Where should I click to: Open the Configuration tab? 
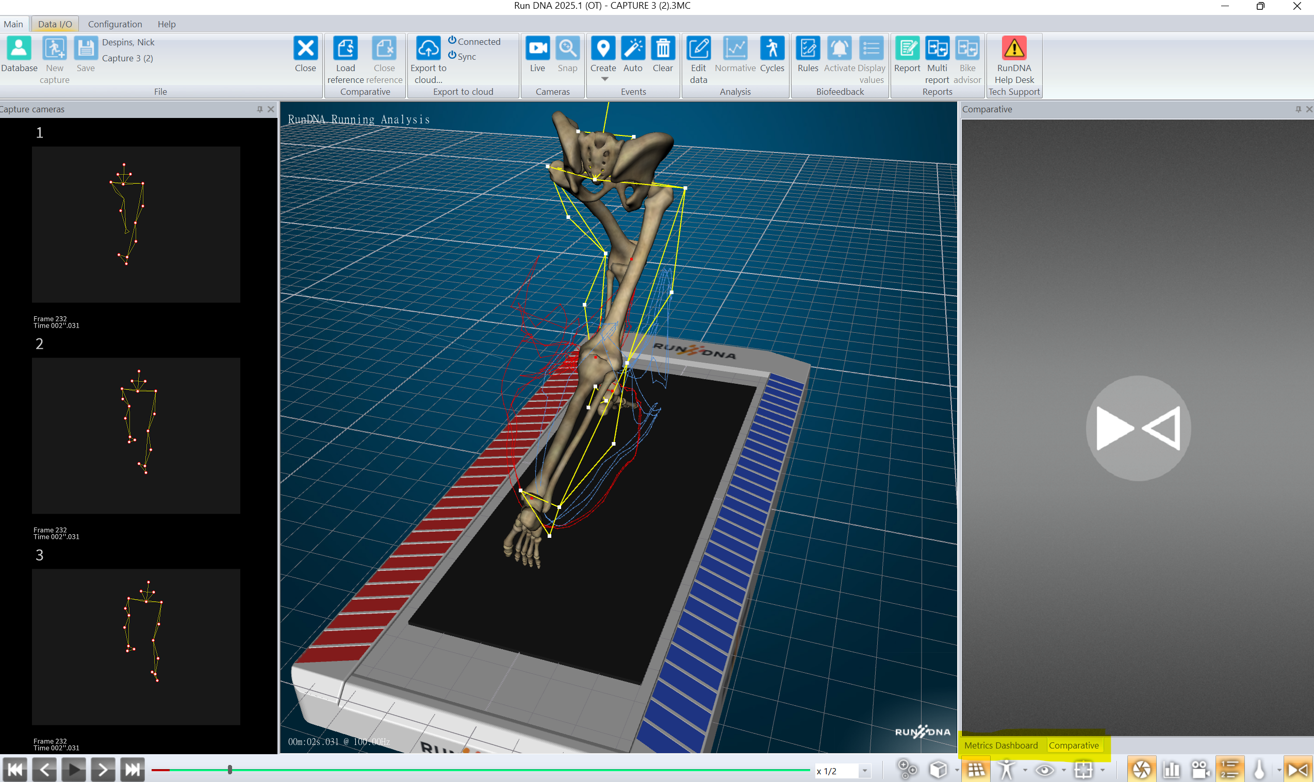pos(115,24)
